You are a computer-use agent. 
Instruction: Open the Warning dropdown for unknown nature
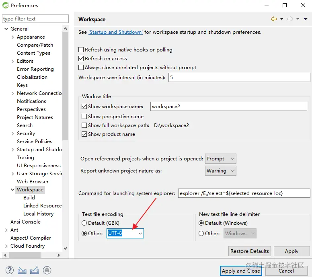221,171
